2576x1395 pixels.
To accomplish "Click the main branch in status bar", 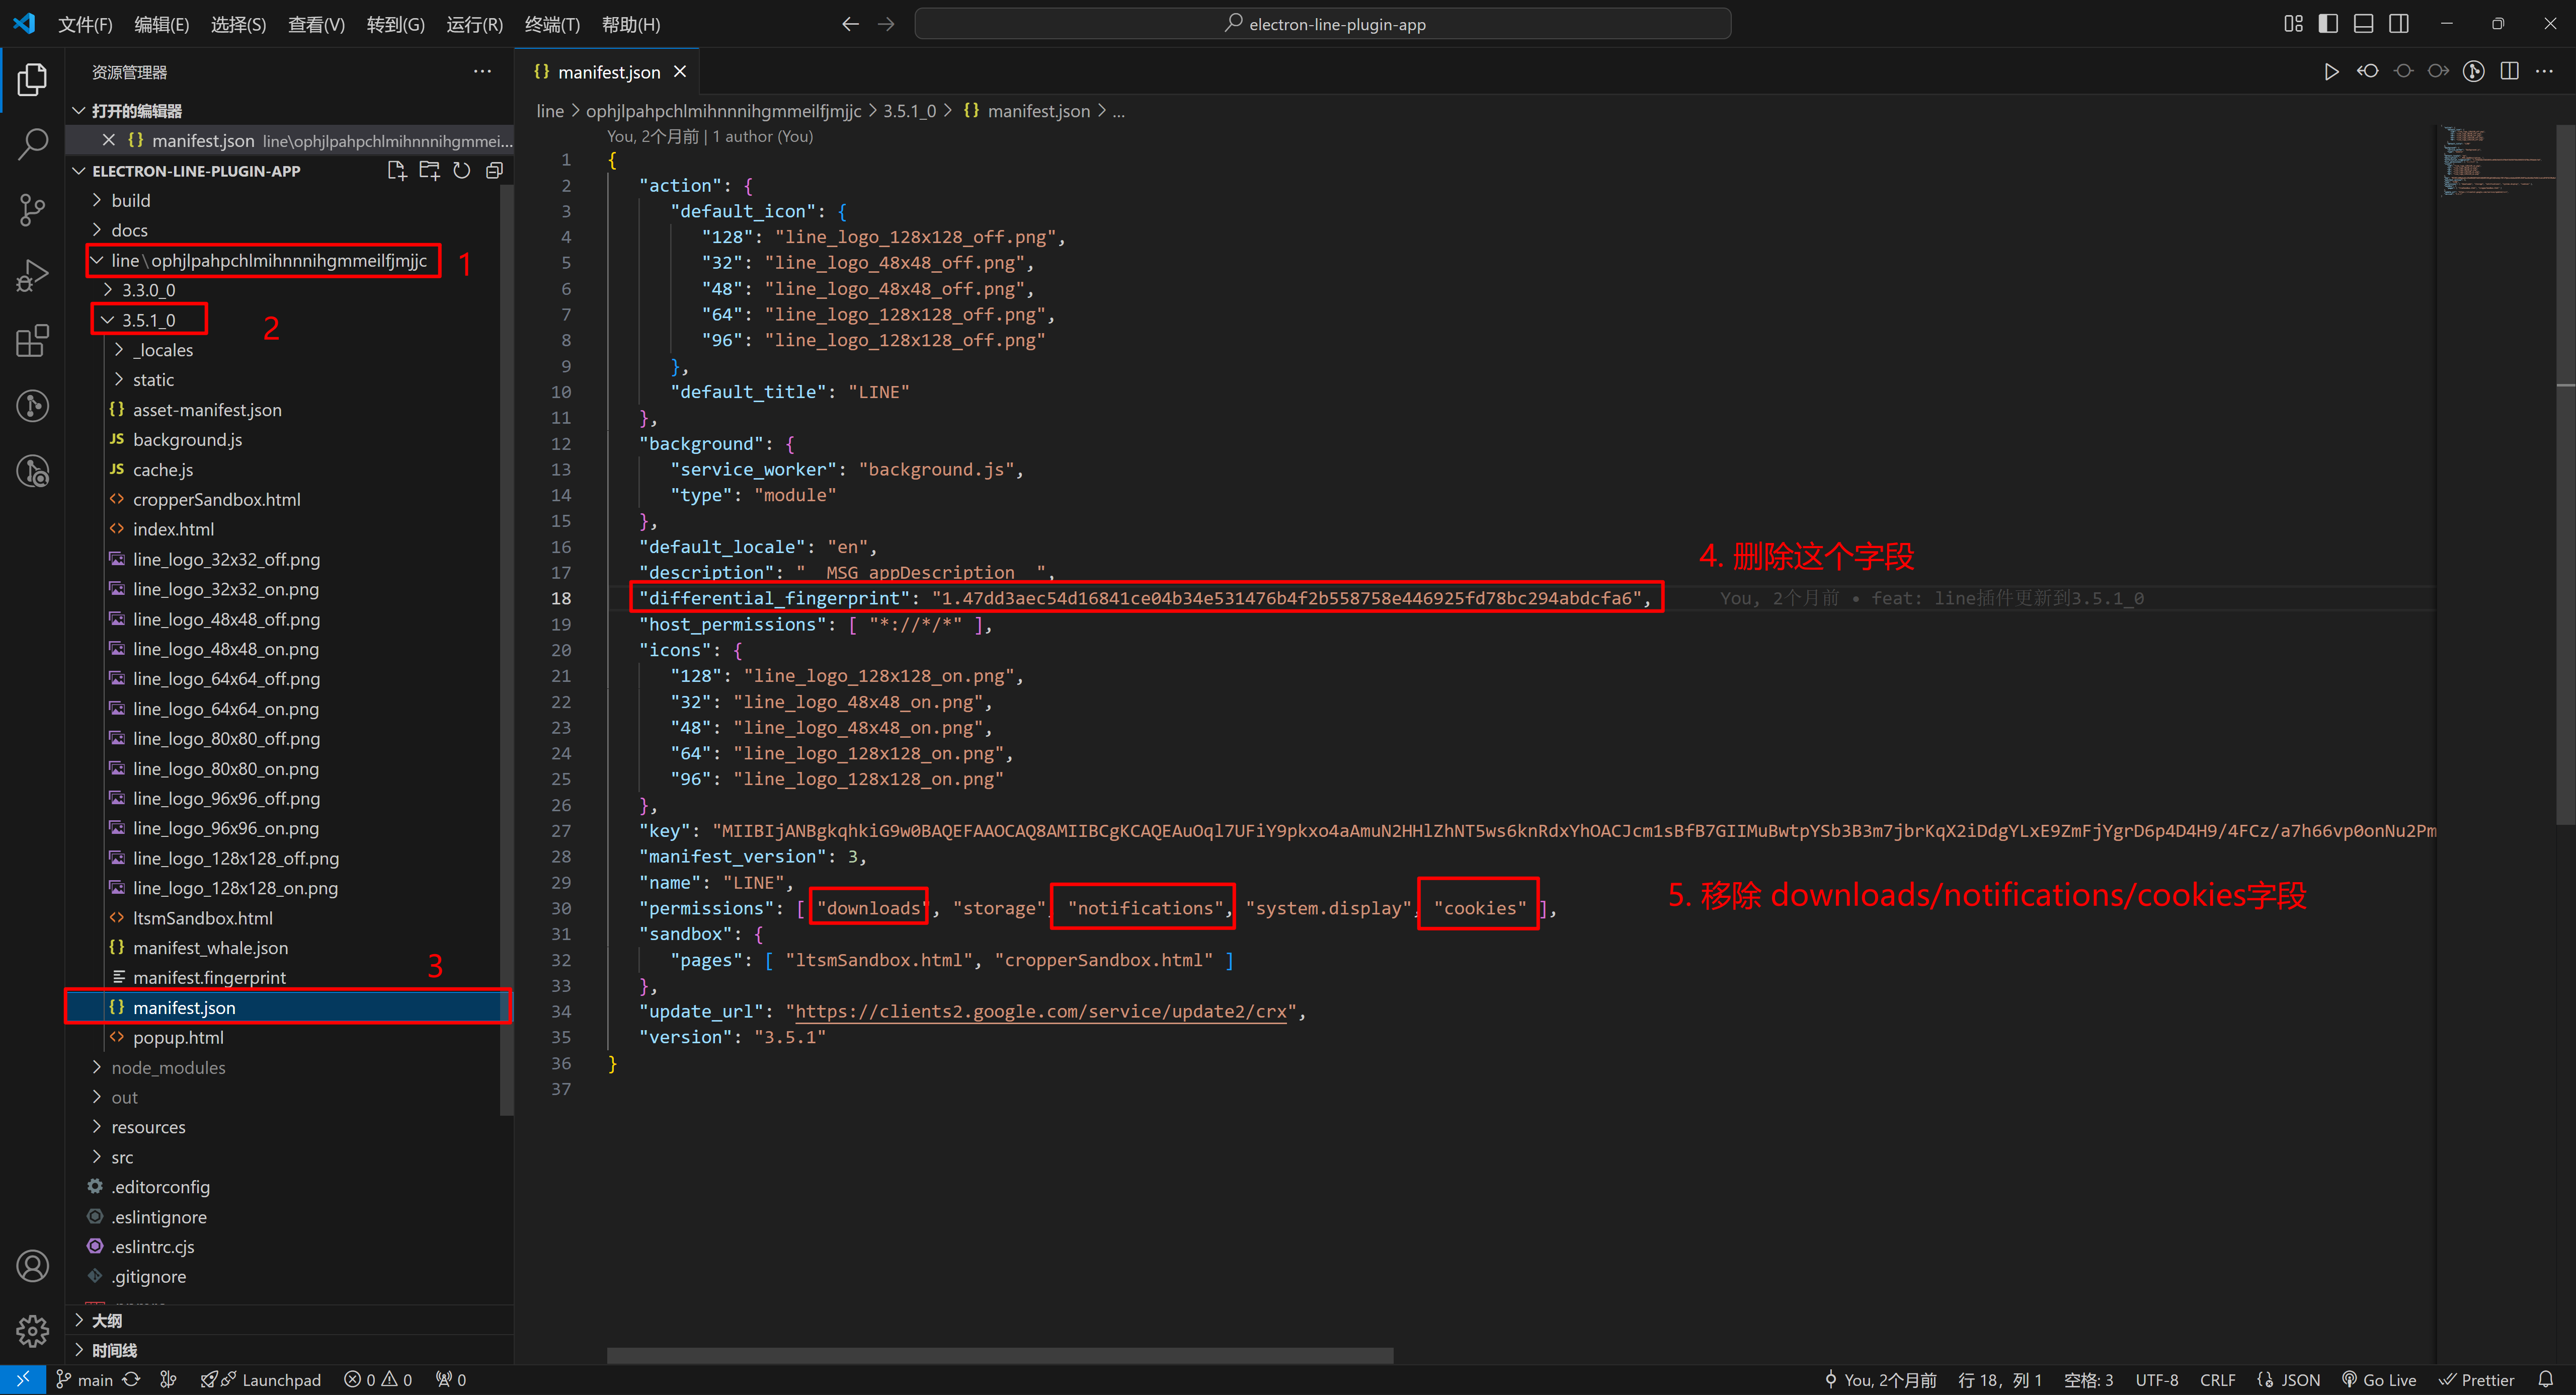I will pyautogui.click(x=84, y=1380).
